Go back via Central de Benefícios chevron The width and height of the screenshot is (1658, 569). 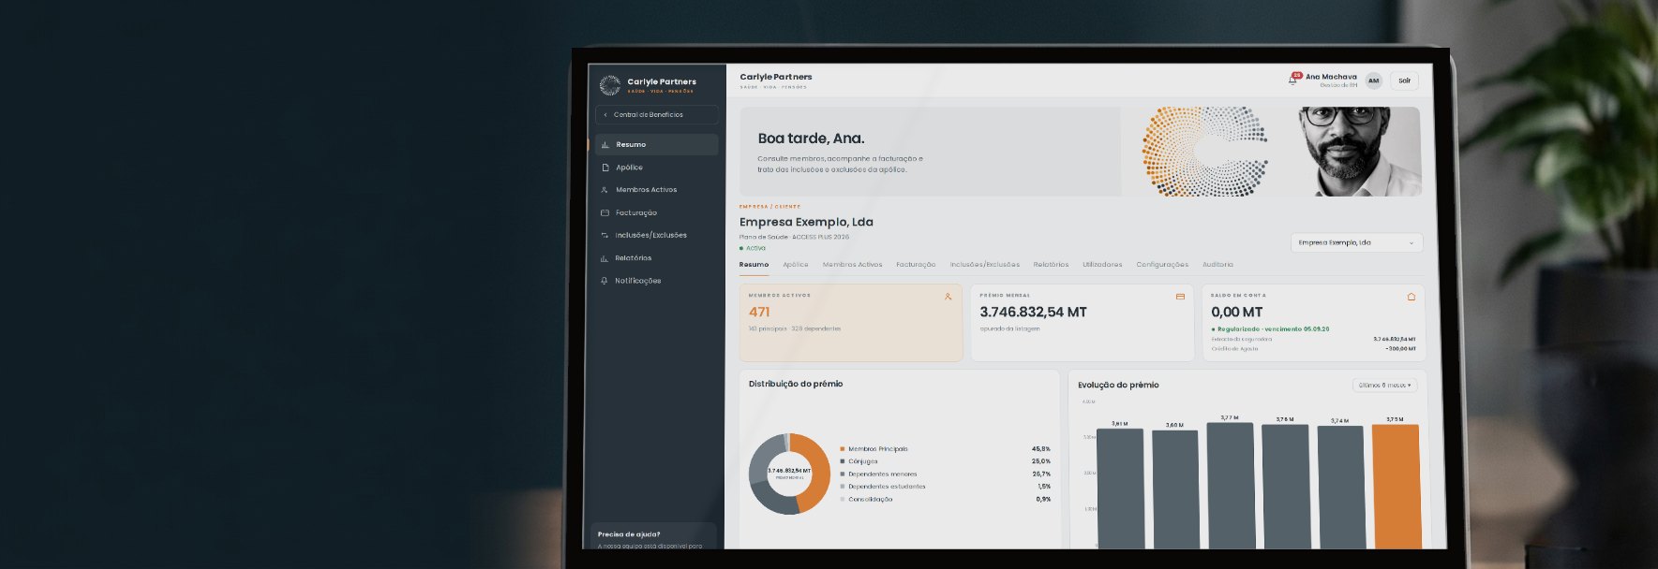[x=605, y=115]
